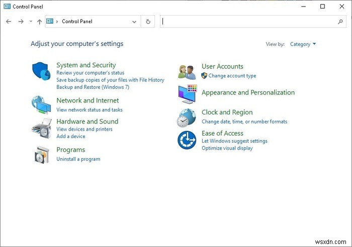The height and width of the screenshot is (247, 352).
Task: Open Programs heading link
Action: (71, 150)
